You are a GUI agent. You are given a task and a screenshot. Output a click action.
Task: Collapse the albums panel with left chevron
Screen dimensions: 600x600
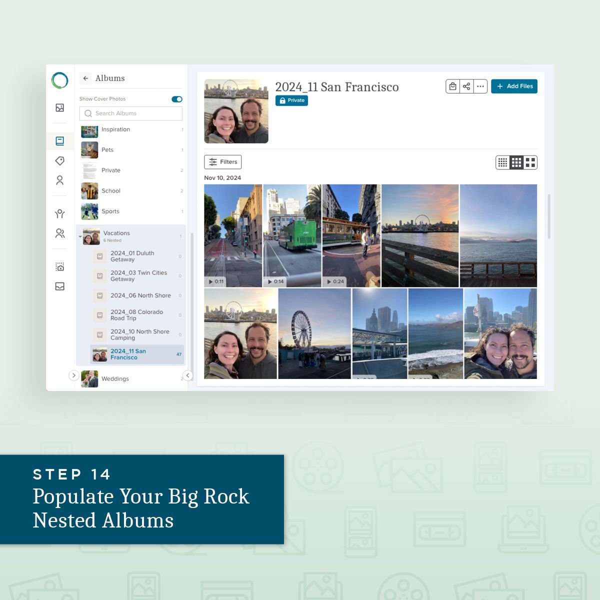click(187, 375)
